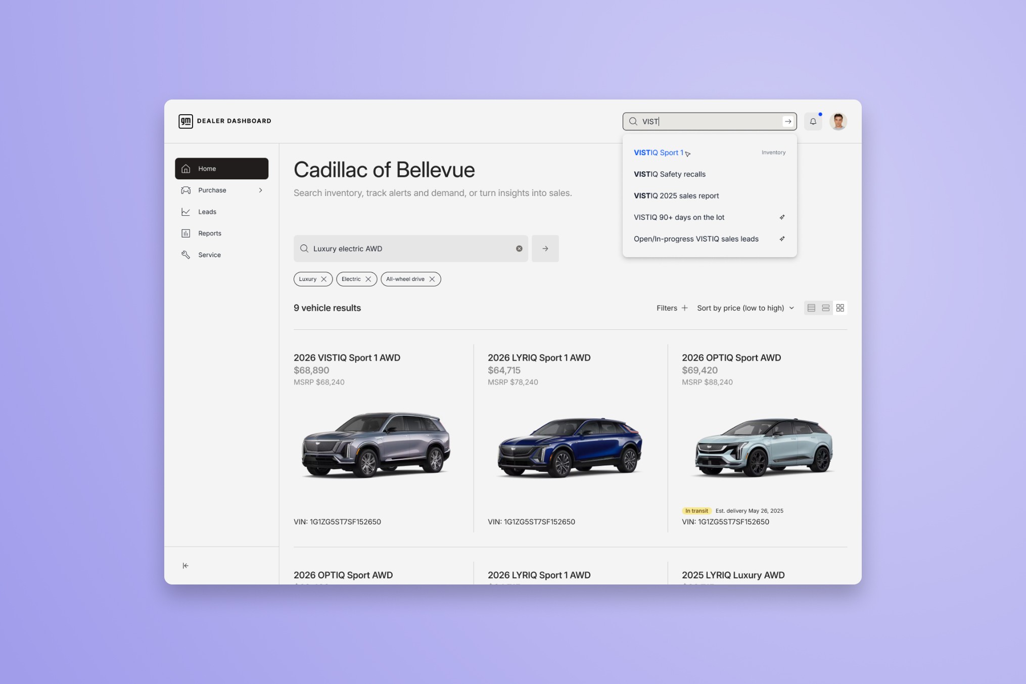Click the notifications bell icon
The width and height of the screenshot is (1026, 684).
click(x=813, y=121)
